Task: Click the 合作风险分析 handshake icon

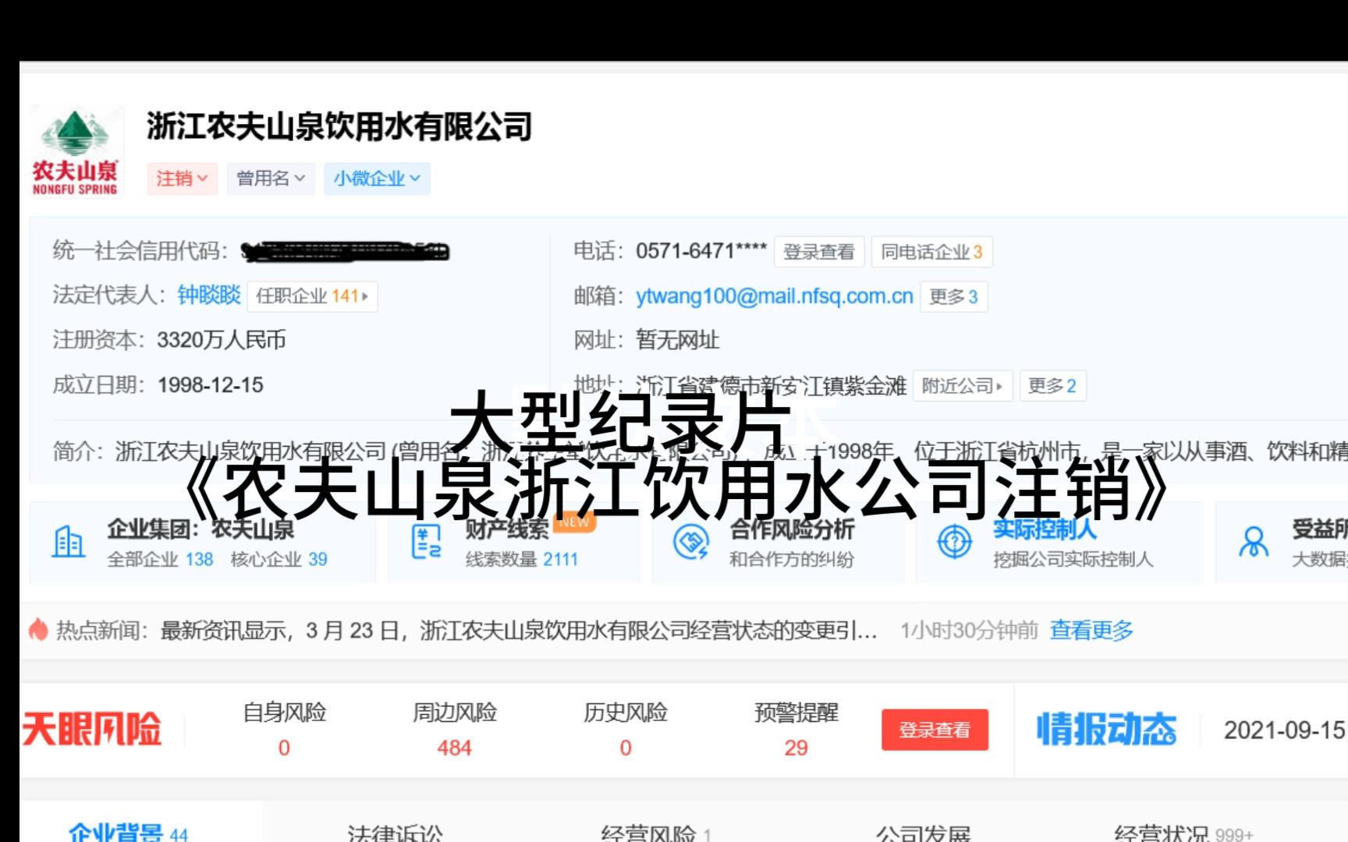Action: pyautogui.click(x=691, y=542)
